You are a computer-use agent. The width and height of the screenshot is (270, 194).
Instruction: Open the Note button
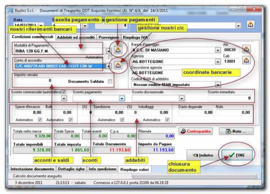[233, 132]
